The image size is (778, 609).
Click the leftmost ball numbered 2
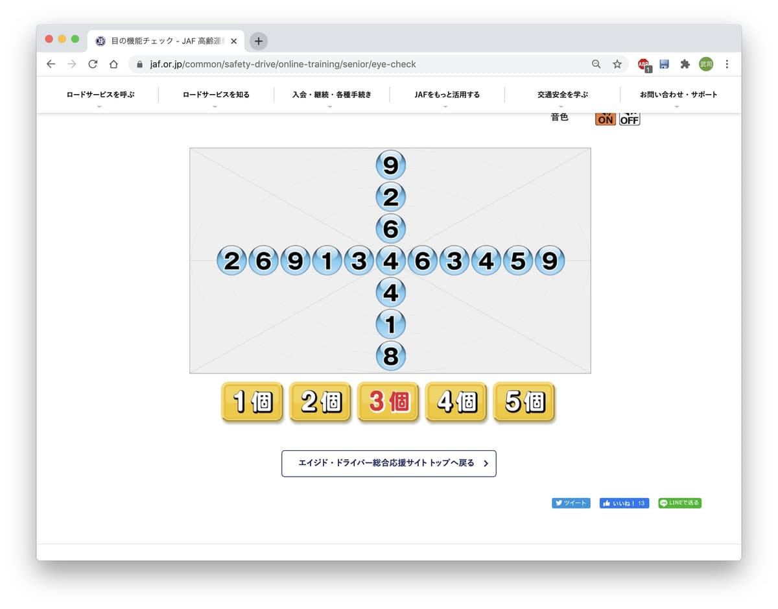coord(231,260)
